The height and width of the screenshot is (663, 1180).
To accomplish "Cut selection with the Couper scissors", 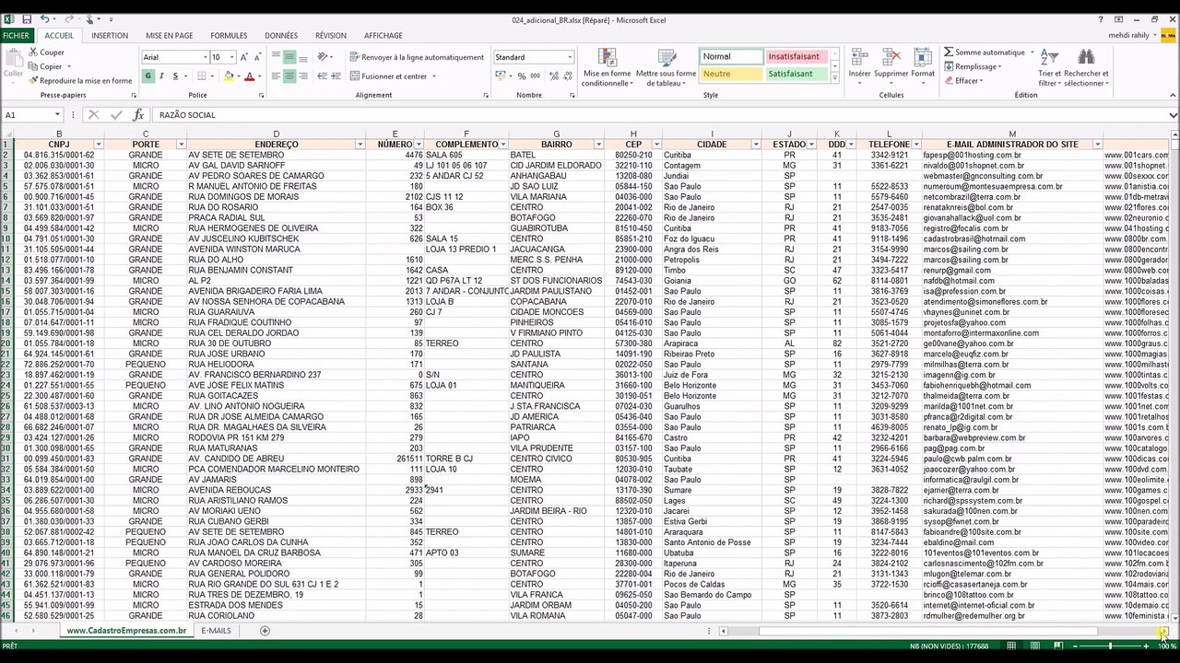I will click(x=46, y=52).
